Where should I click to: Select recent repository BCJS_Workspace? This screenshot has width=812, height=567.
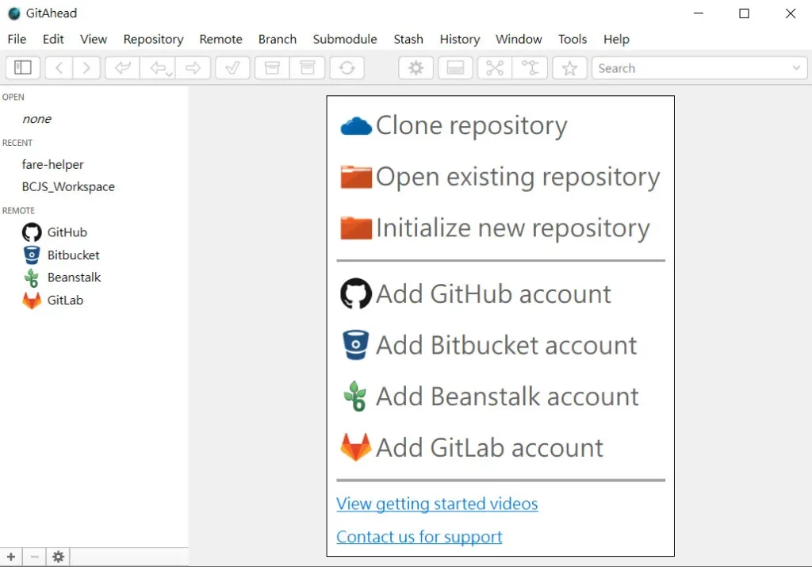click(x=68, y=187)
